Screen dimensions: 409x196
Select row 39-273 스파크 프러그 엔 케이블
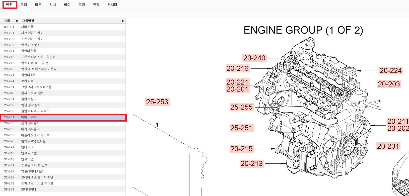(x=63, y=183)
